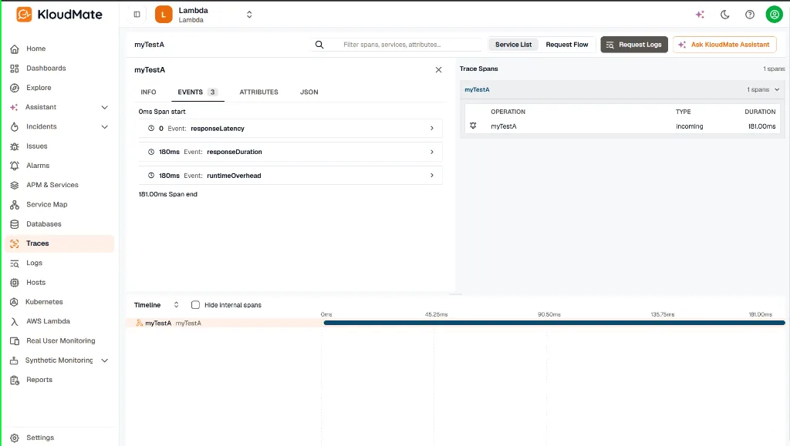790x446 pixels.
Task: Check Hide internal spans checkbox
Action: pos(195,305)
